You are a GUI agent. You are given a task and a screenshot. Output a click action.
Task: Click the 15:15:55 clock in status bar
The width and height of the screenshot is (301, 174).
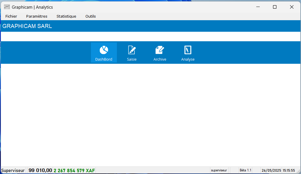tap(289, 171)
